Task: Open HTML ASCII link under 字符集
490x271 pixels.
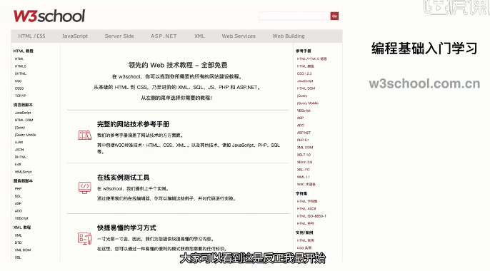Action: [x=306, y=209]
